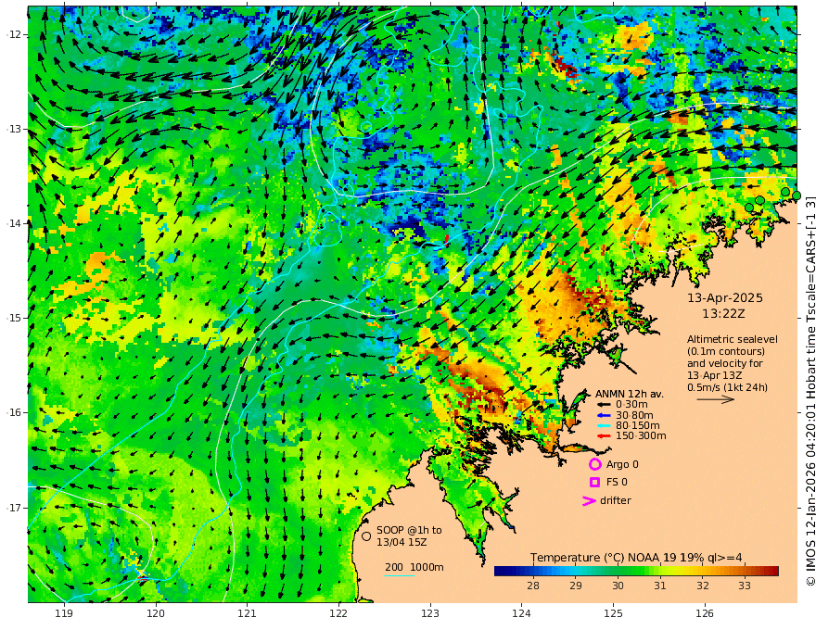Click the -14 latitude axis label
Viewport: 816px width, 630px height.
(13, 223)
